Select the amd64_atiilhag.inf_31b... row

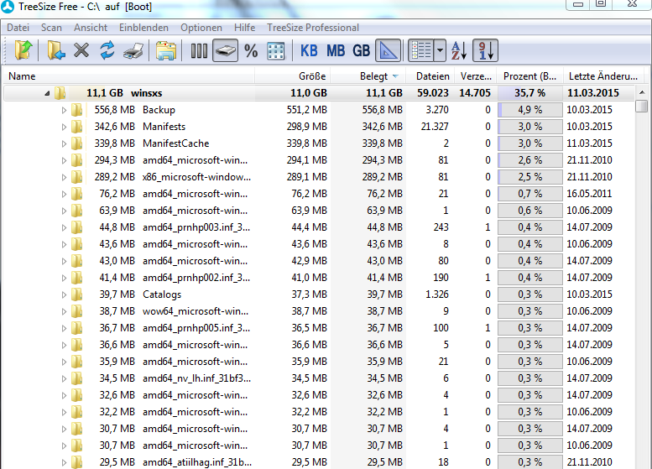click(x=319, y=462)
